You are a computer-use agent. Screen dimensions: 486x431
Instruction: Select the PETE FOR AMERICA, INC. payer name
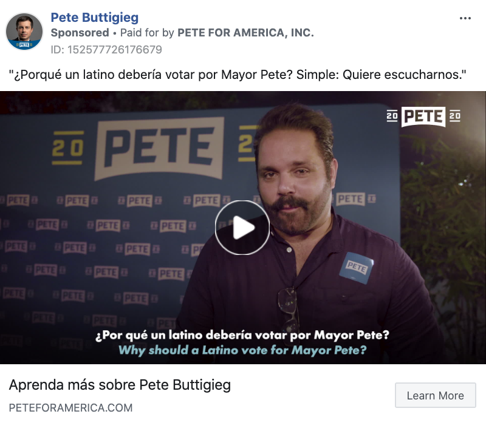point(245,33)
